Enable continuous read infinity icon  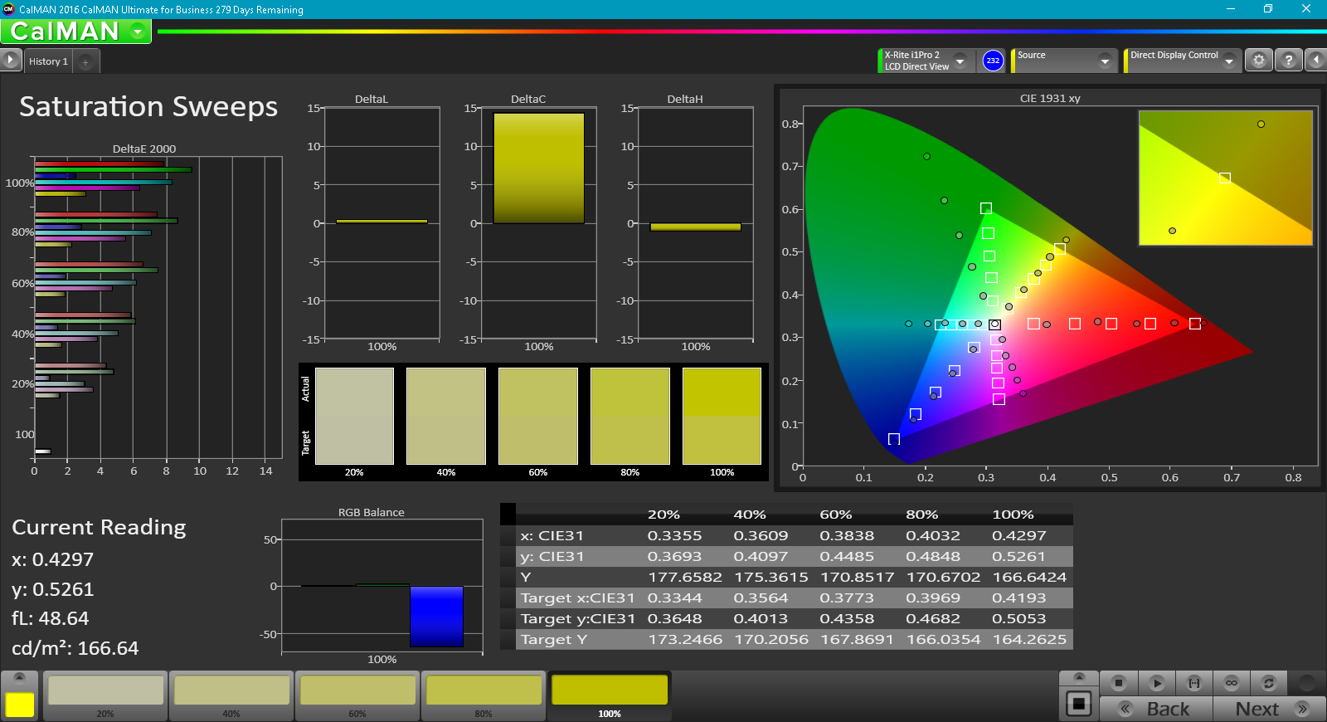point(1232,683)
